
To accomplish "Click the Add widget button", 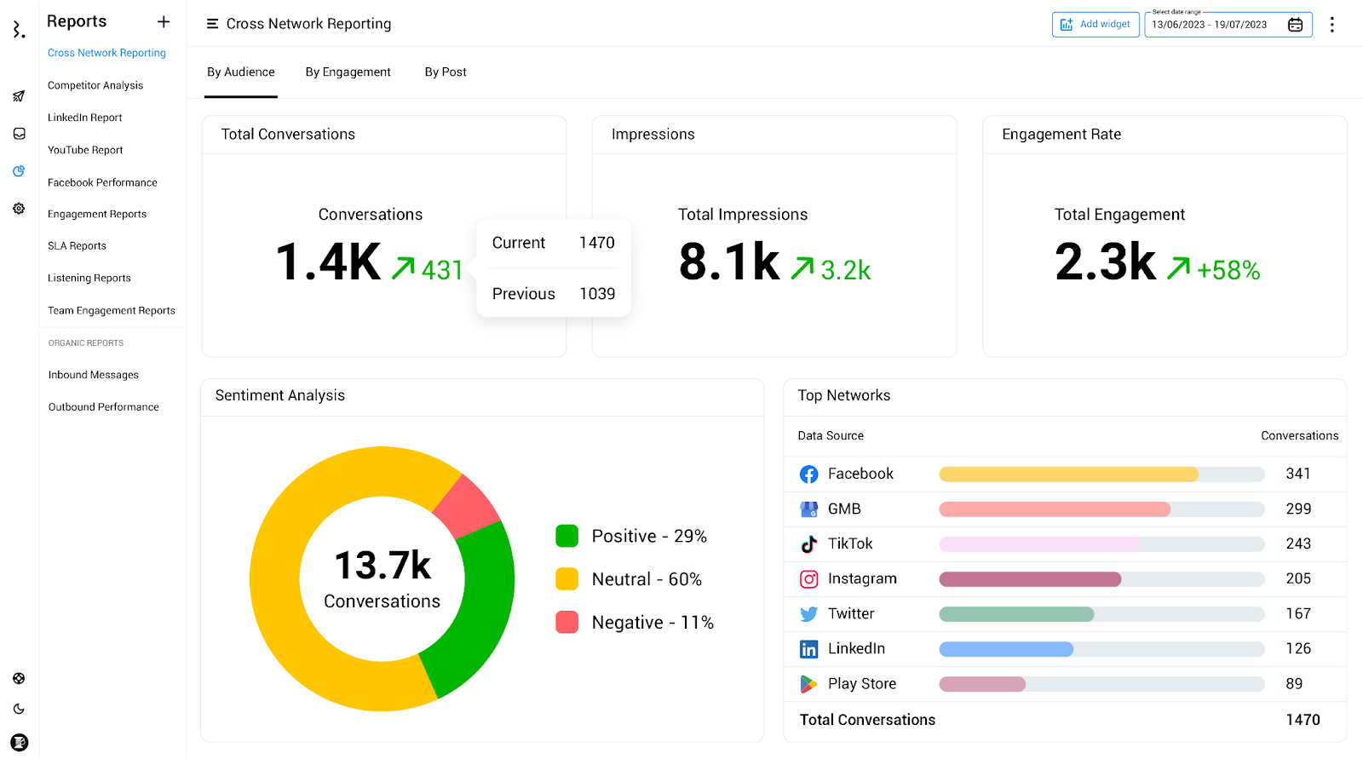I will [x=1096, y=25].
